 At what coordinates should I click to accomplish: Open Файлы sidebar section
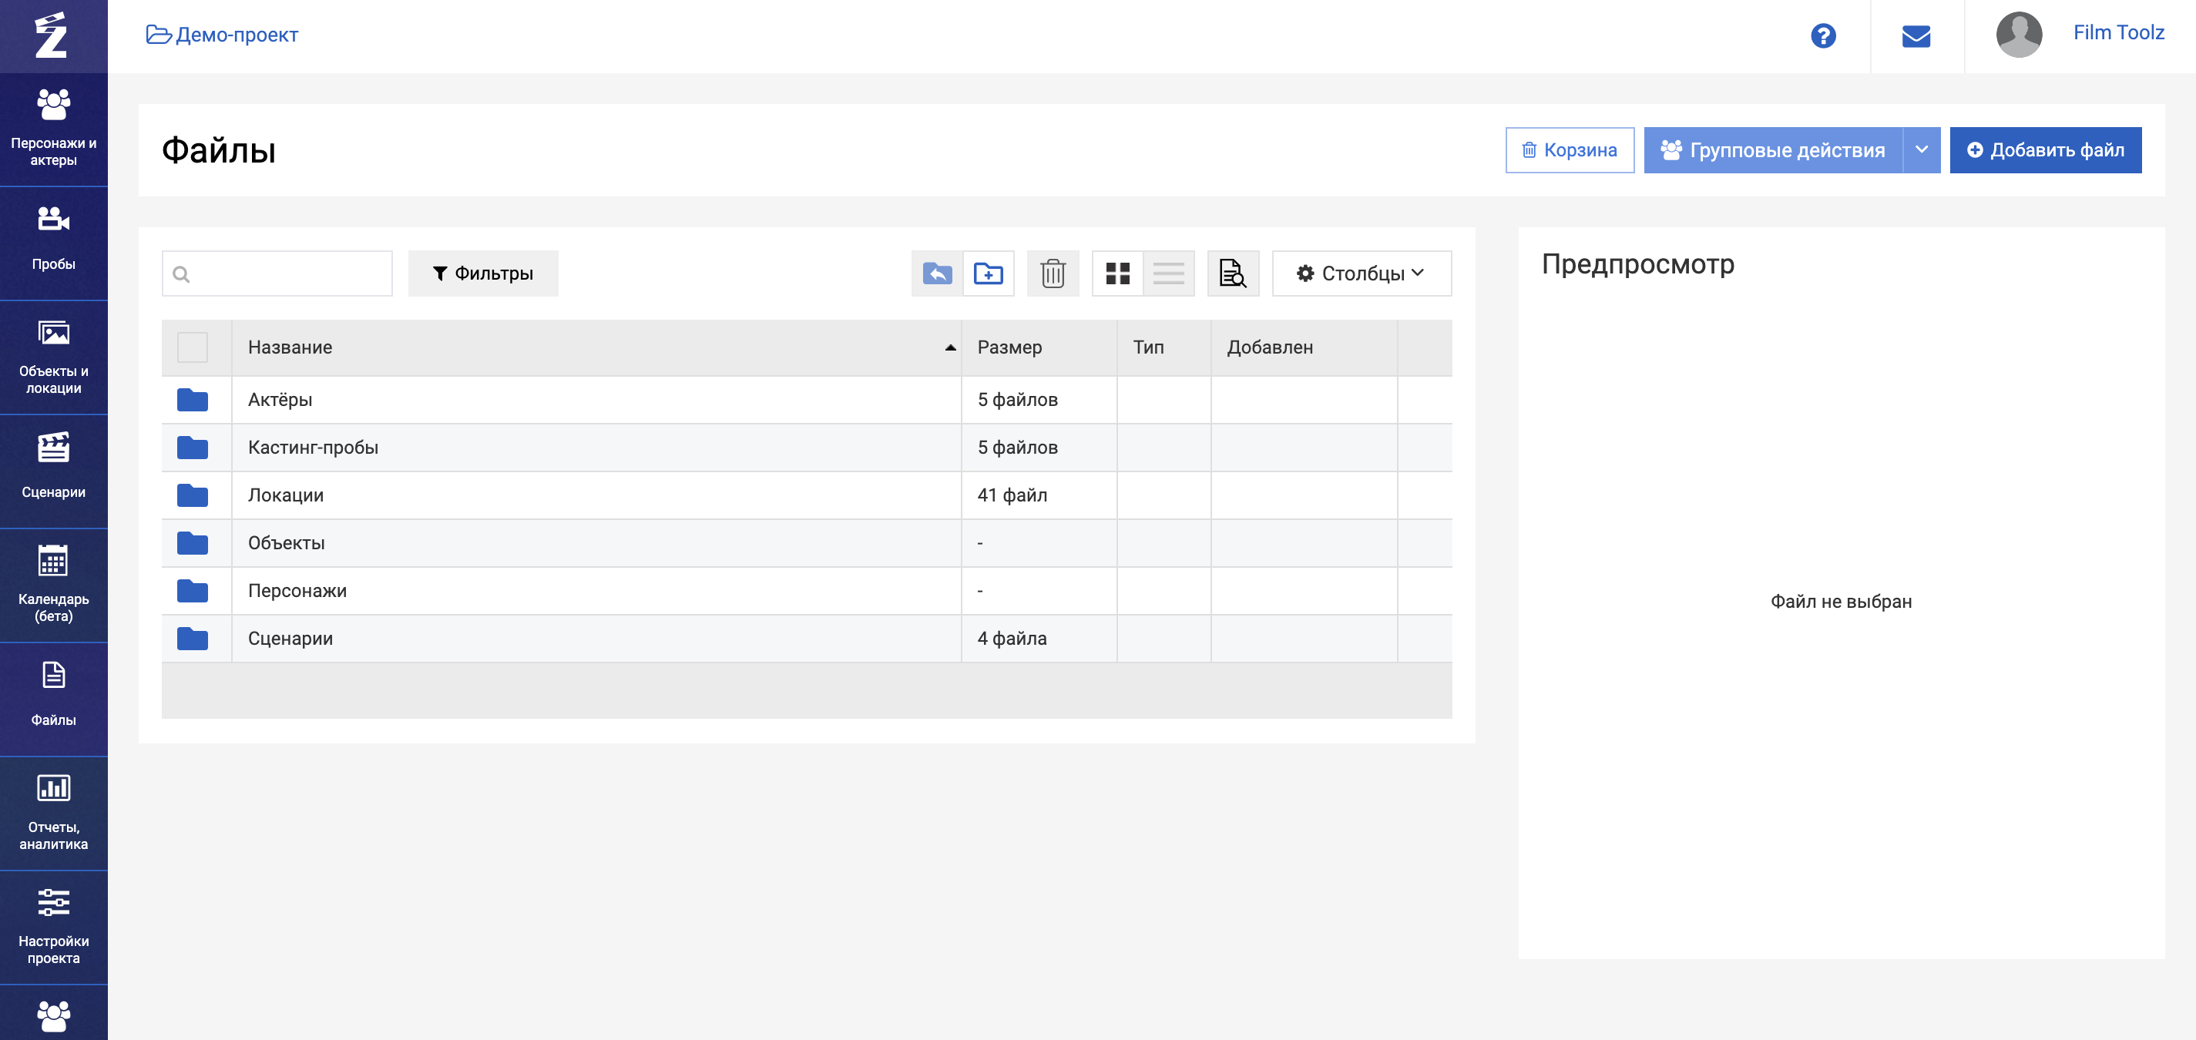54,699
